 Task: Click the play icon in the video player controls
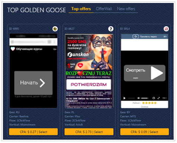tap(124, 98)
